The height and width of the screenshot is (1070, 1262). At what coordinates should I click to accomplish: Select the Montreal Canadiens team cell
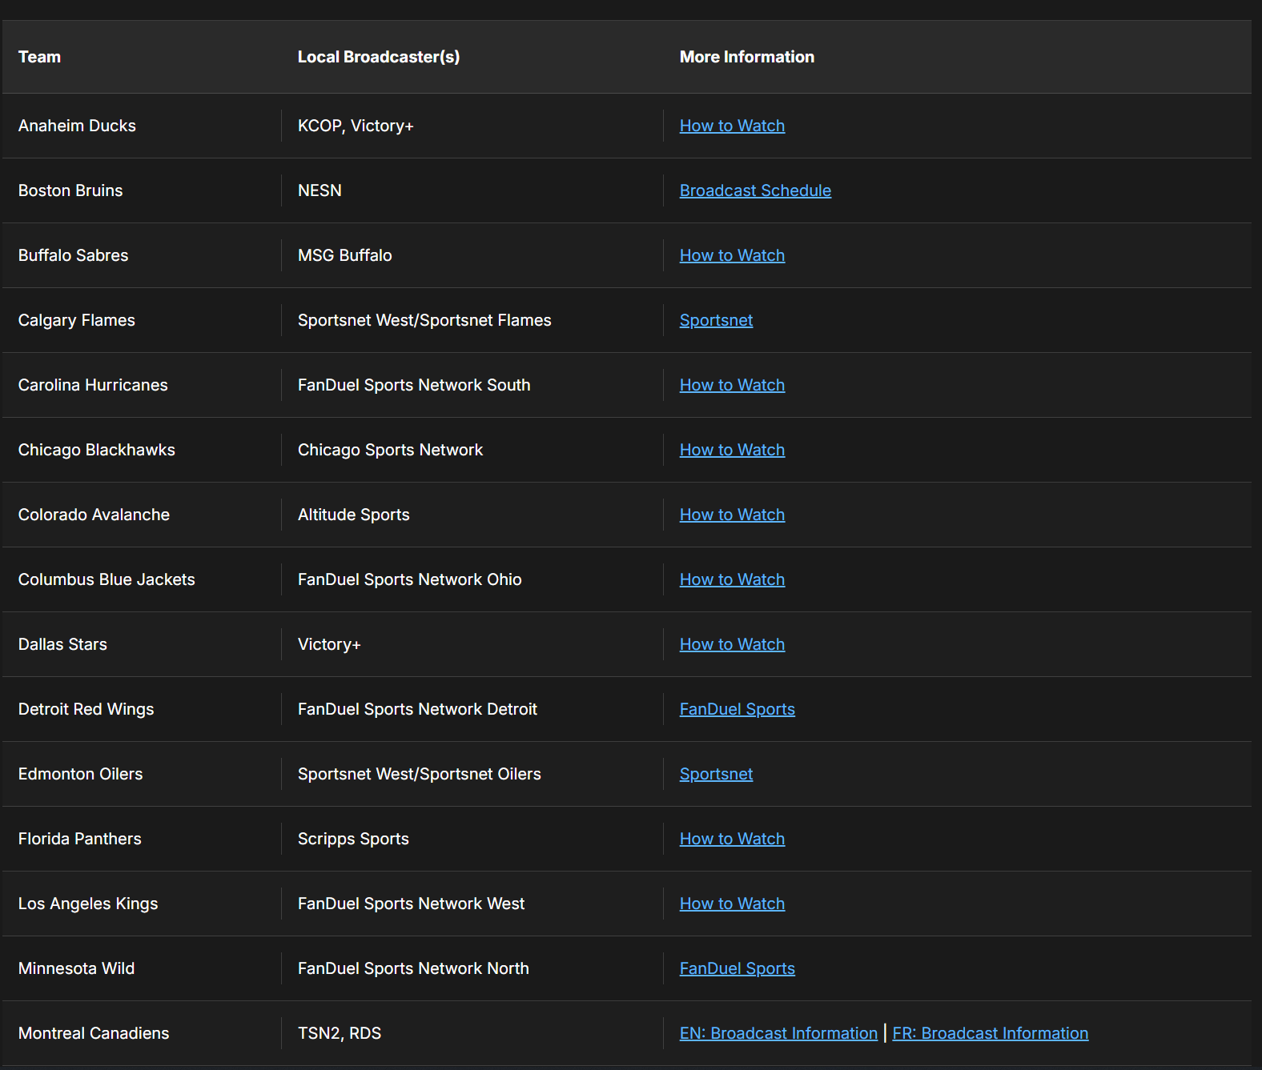click(x=142, y=1033)
